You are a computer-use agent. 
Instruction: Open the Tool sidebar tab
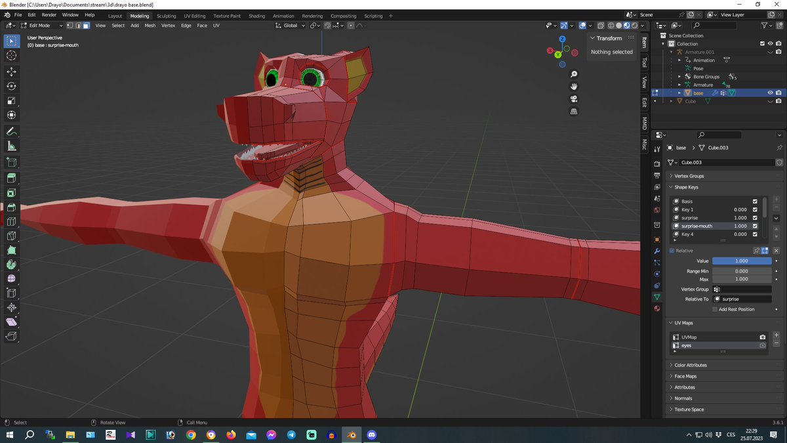click(644, 62)
